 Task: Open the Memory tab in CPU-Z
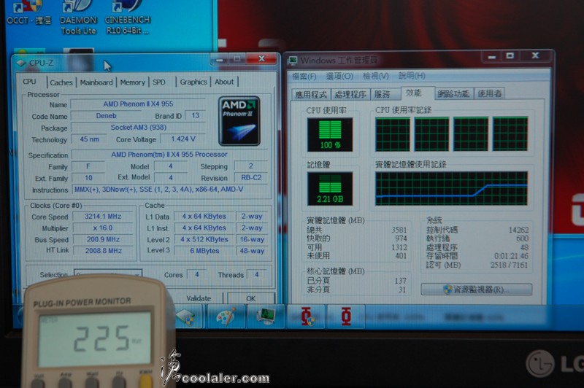click(x=133, y=82)
